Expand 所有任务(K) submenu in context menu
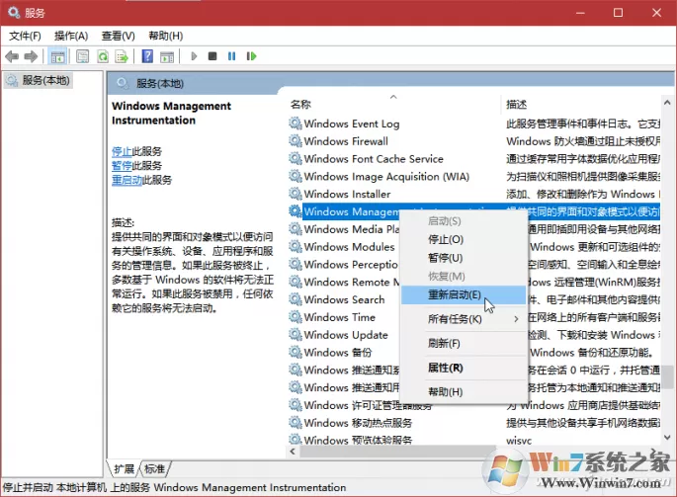The width and height of the screenshot is (677, 497). pos(464,319)
